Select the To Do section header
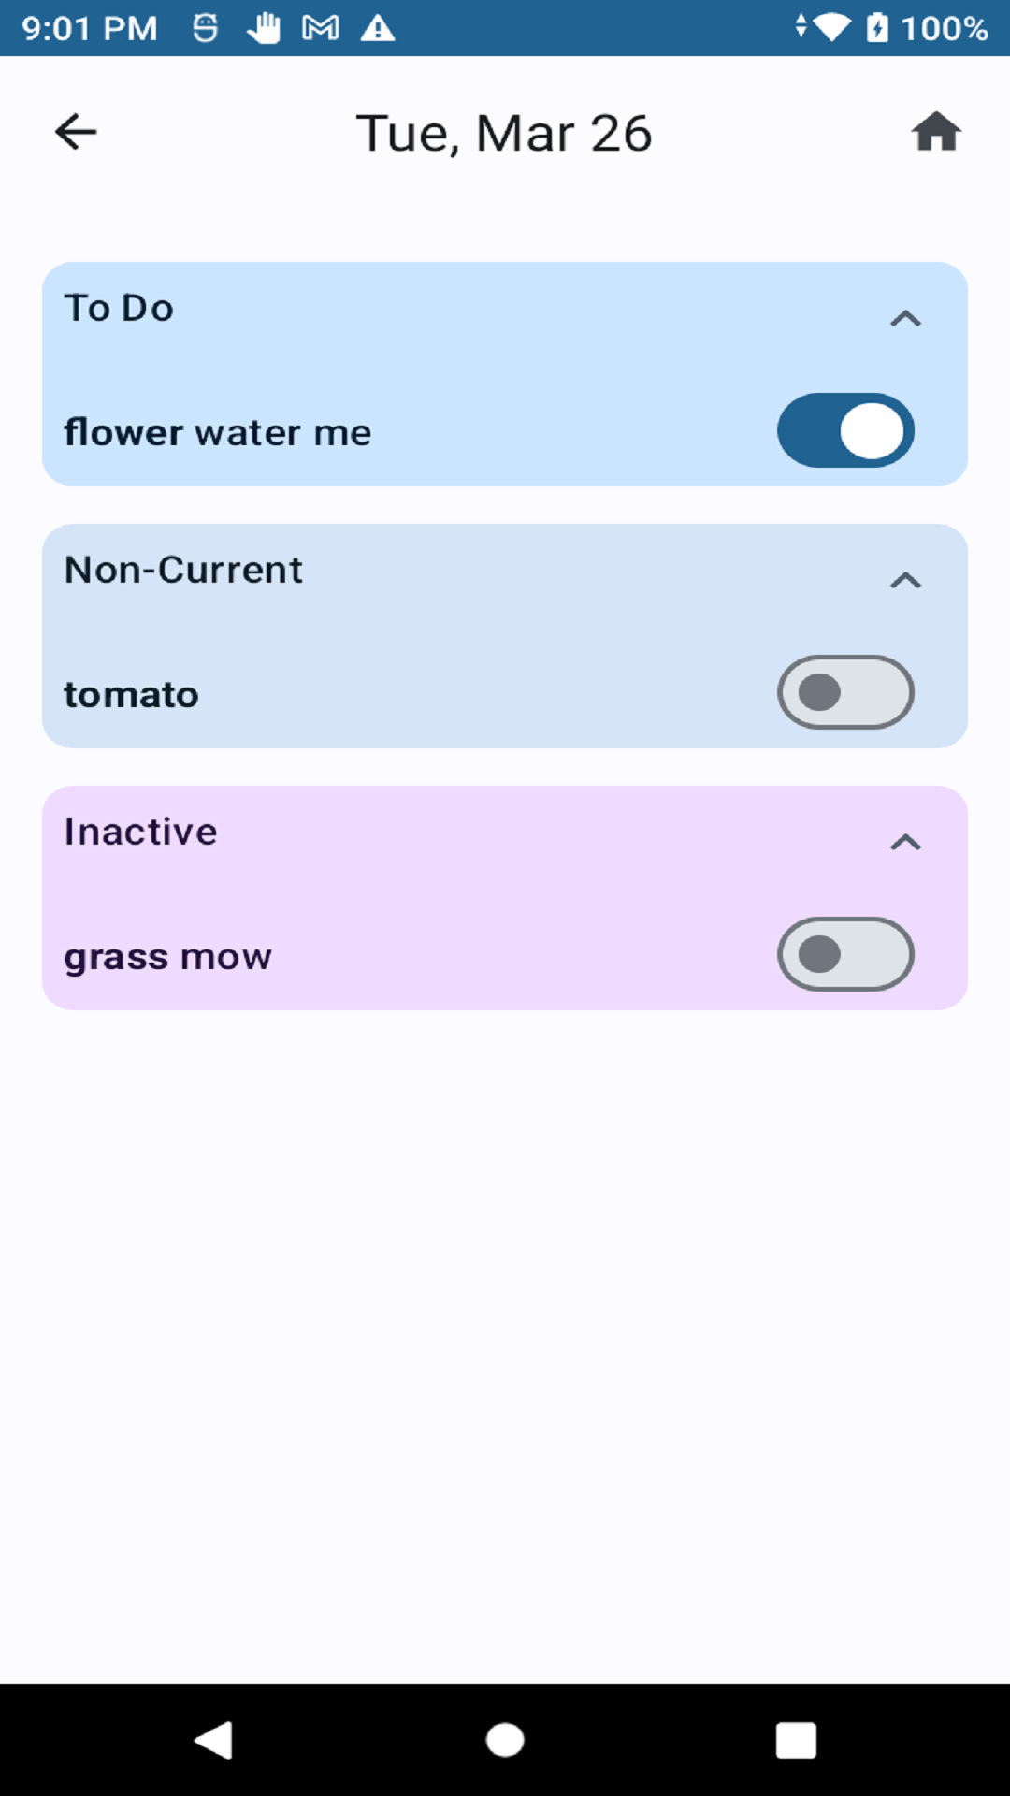 (120, 309)
